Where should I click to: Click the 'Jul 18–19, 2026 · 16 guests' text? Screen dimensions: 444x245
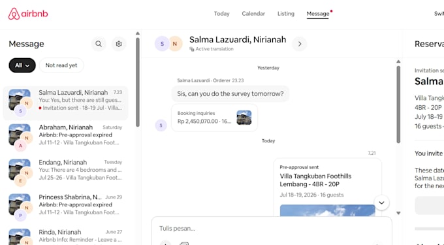click(x=311, y=195)
